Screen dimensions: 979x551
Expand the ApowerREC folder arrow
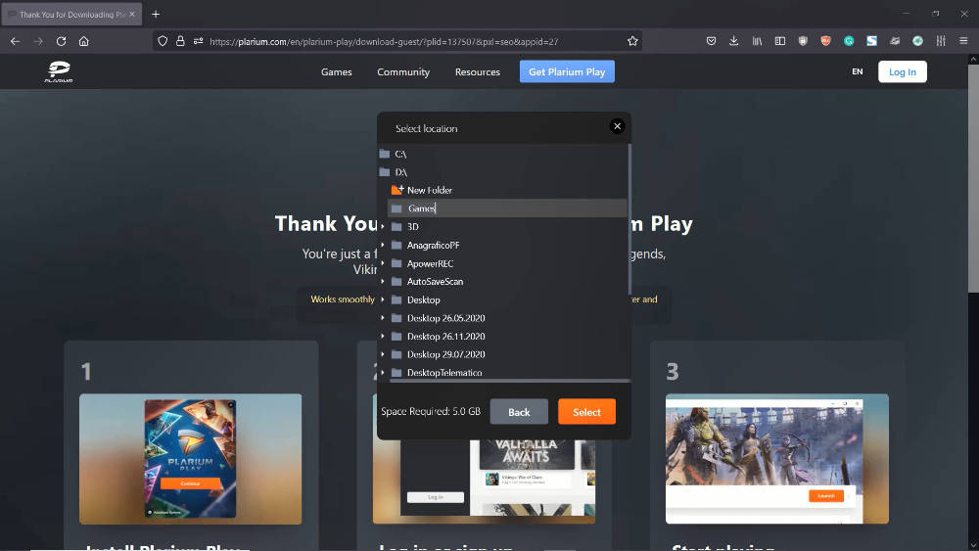pyautogui.click(x=383, y=263)
